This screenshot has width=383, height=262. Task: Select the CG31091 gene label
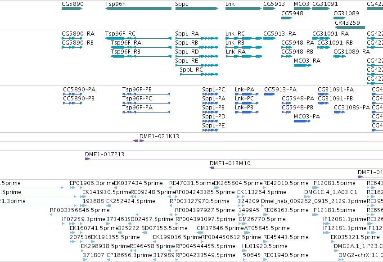click(x=325, y=4)
